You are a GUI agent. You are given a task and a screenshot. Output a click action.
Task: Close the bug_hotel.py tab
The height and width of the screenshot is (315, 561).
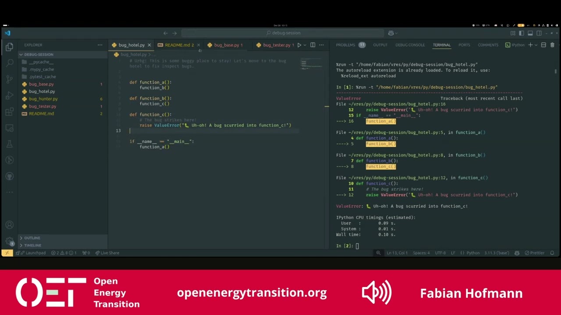pyautogui.click(x=149, y=45)
